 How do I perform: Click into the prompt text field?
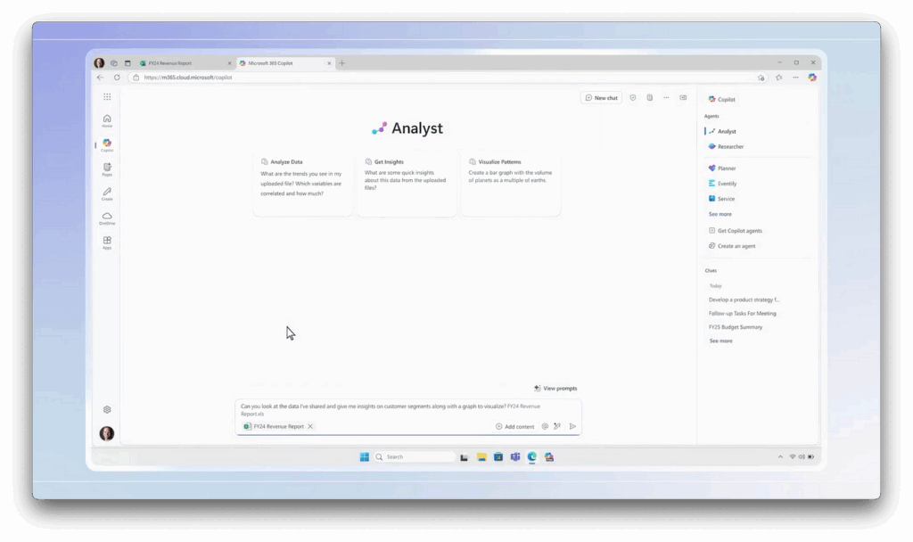tap(407, 410)
